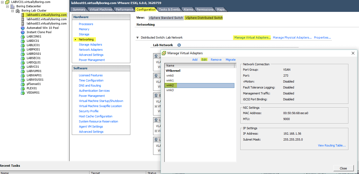This screenshot has height=174, width=359.
Task: Open Time Configuration settings
Action: 91,80
